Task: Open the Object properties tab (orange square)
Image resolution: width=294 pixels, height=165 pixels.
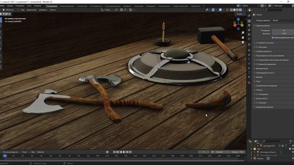Action: [x=249, y=50]
